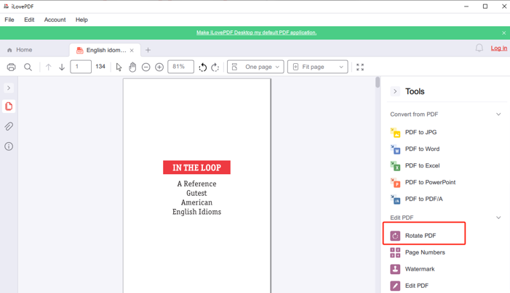Open a new tab with plus
This screenshot has height=293, width=510.
click(148, 50)
